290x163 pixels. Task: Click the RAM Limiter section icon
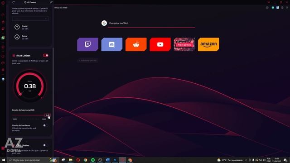point(14,55)
